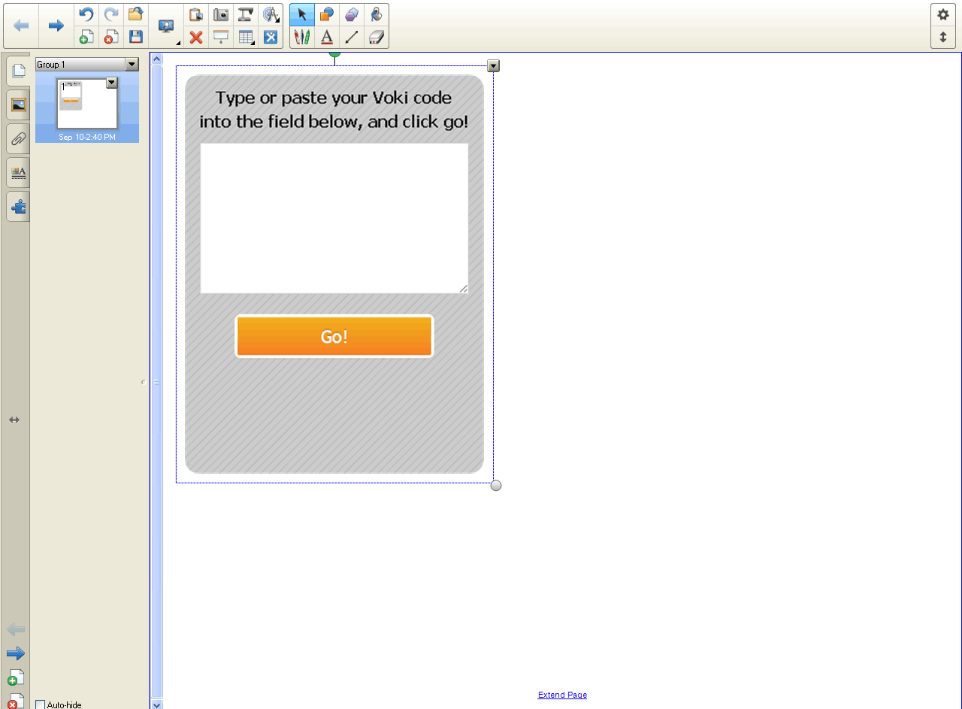Open the selected object's dropdown menu
The image size is (962, 709).
pos(493,65)
